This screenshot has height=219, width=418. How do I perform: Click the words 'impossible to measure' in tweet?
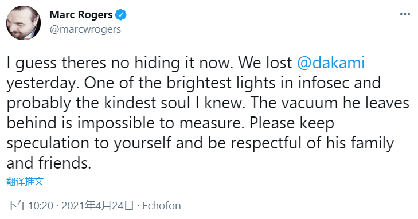click(x=160, y=123)
